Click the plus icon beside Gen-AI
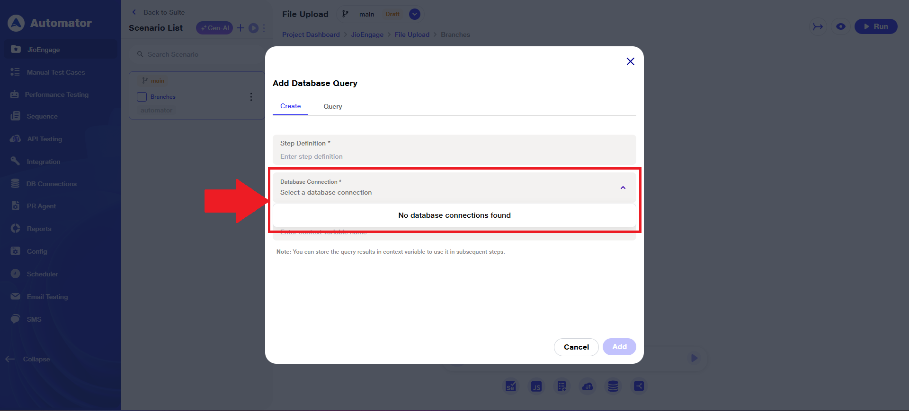The height and width of the screenshot is (411, 909). point(241,28)
